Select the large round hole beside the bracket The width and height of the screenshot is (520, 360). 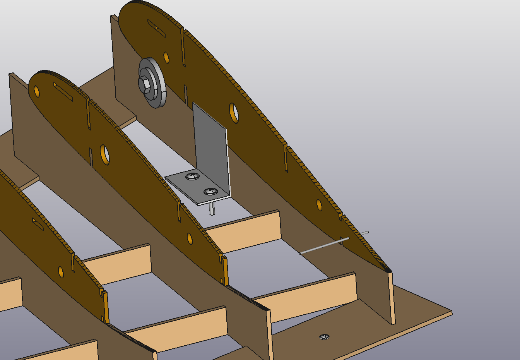[234, 113]
